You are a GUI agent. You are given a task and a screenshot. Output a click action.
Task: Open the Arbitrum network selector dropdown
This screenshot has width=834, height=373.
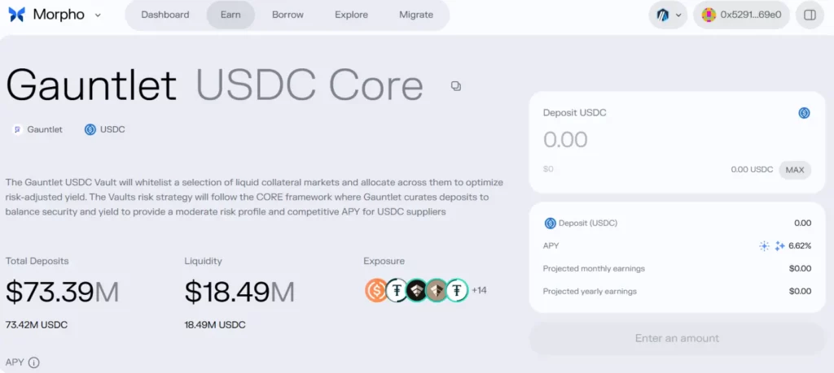click(669, 15)
